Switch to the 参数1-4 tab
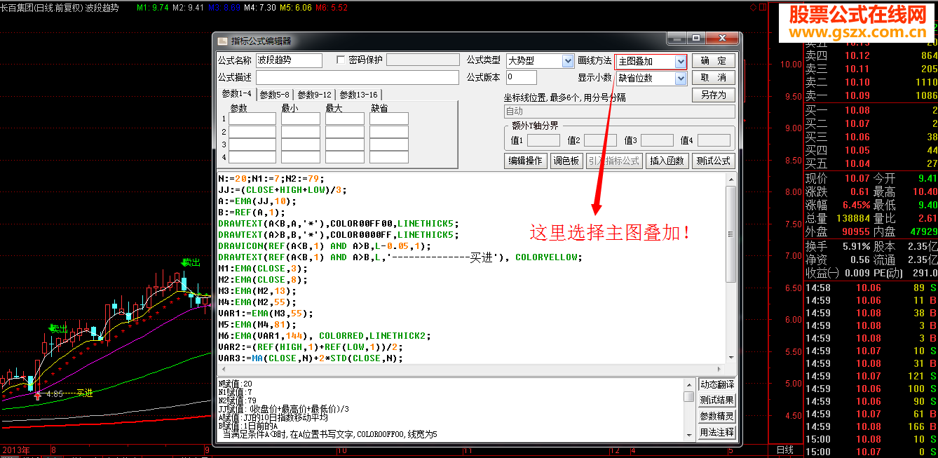 pos(236,94)
